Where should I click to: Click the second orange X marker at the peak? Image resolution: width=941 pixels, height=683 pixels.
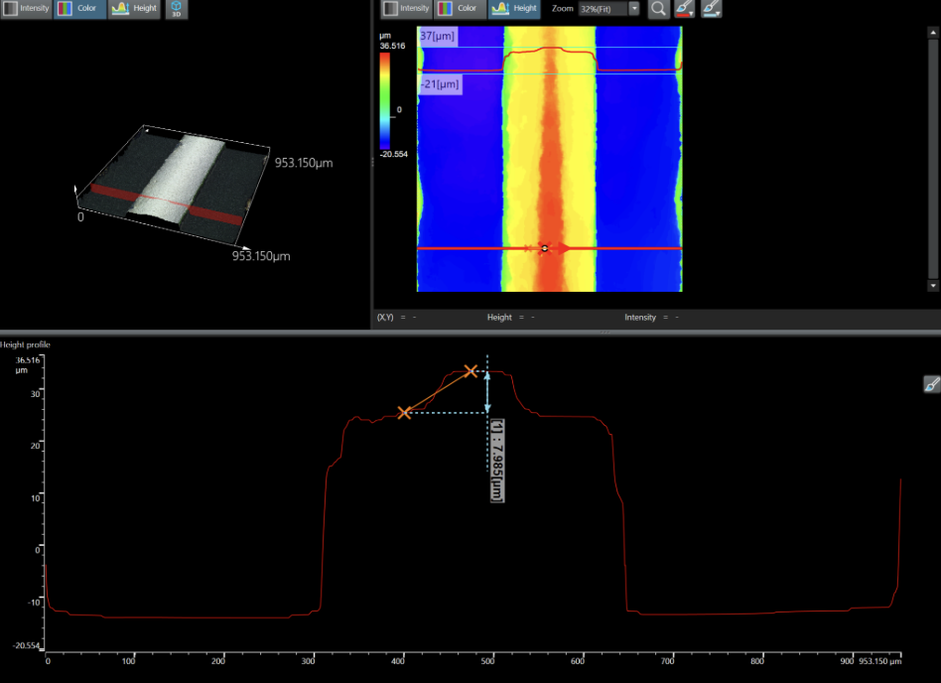(471, 371)
